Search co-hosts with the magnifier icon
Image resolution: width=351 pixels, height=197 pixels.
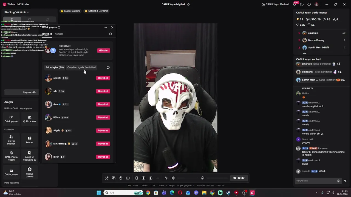(111, 34)
